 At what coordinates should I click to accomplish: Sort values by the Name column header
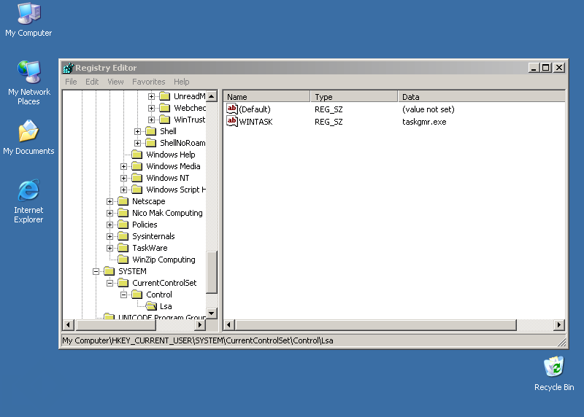[266, 96]
